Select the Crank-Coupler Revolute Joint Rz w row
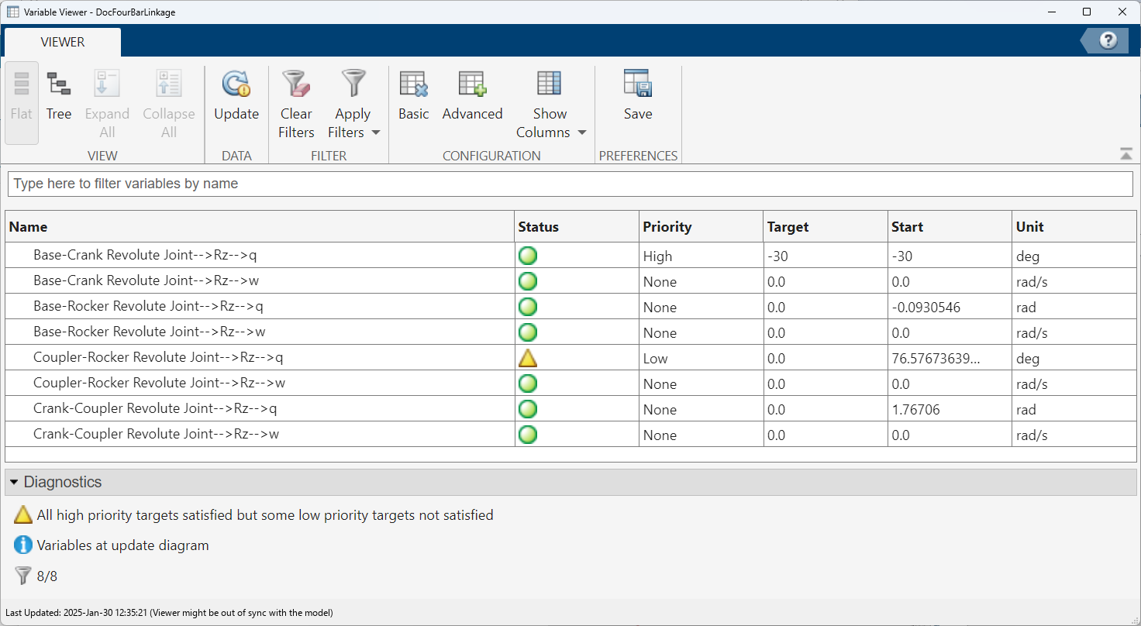 156,434
